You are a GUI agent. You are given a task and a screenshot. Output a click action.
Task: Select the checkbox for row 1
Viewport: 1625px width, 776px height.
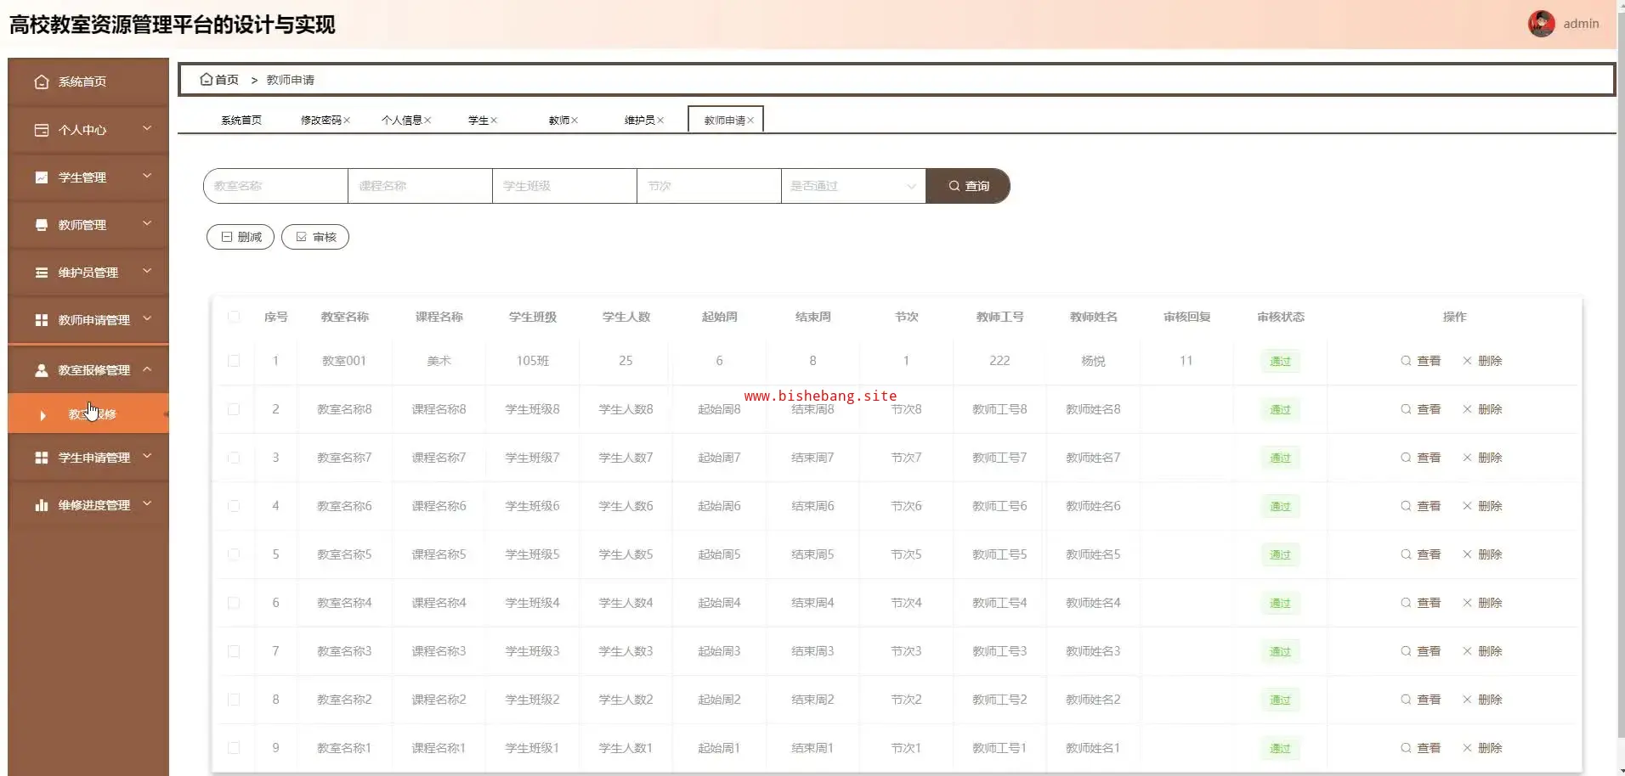click(234, 361)
